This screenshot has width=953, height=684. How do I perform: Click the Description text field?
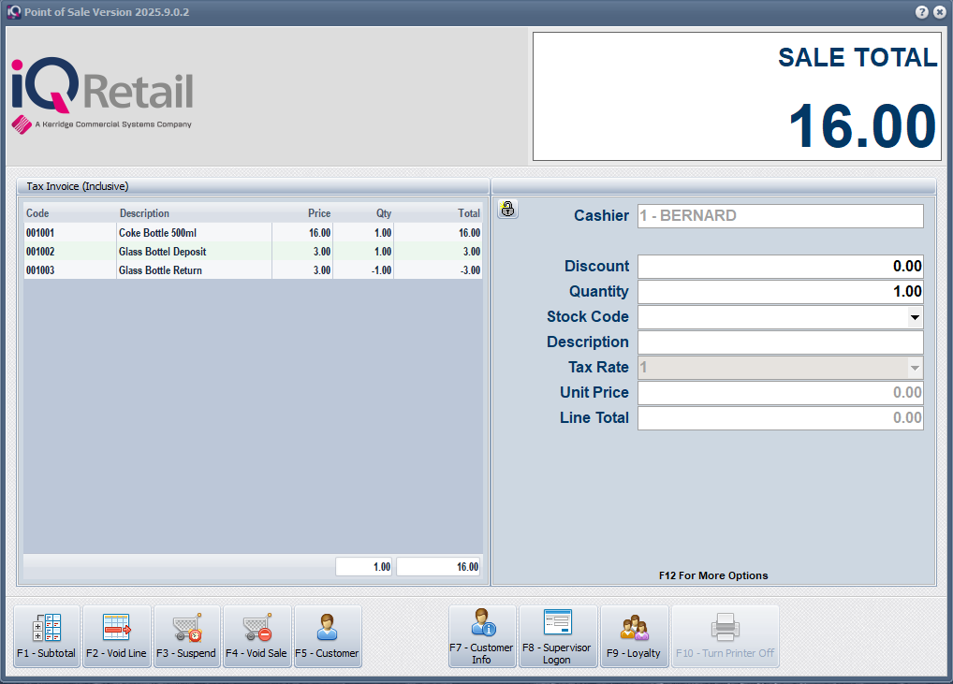(x=780, y=342)
